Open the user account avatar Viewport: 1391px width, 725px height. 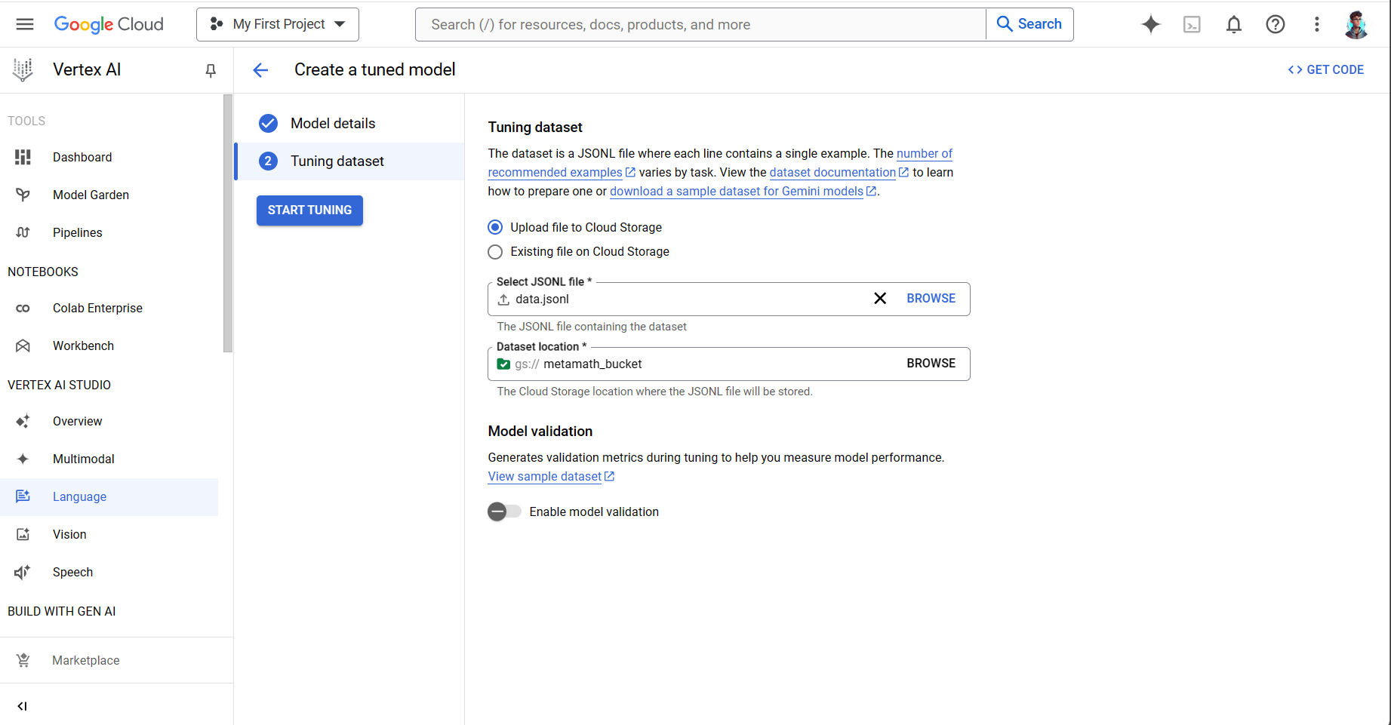(x=1356, y=24)
